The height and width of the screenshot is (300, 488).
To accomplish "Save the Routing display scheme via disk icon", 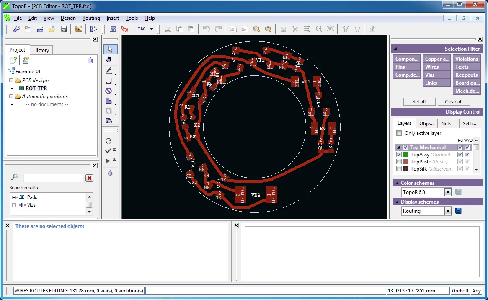I will point(458,211).
